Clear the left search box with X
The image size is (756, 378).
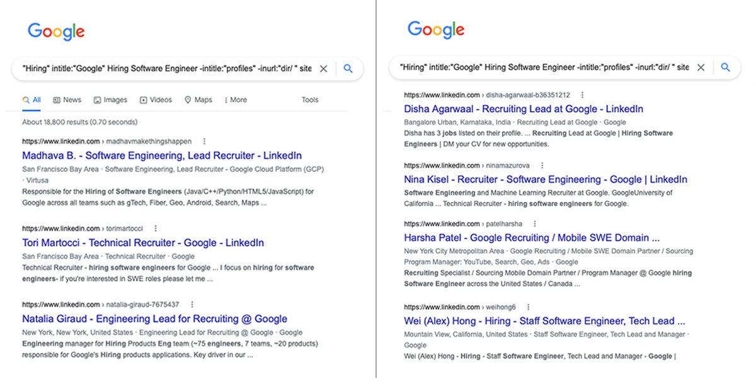click(x=323, y=69)
